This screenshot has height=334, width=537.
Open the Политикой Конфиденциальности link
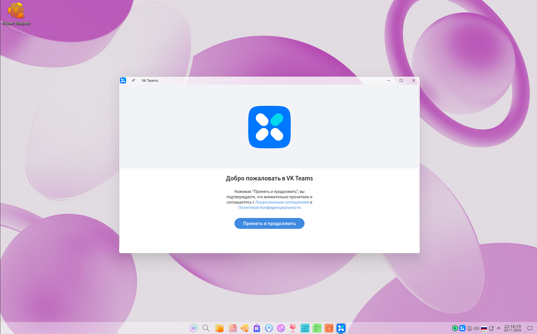click(269, 207)
